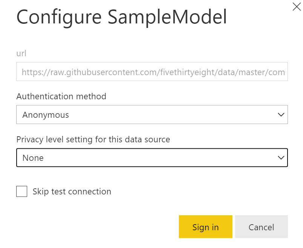
Task: Click the chevron arrow on Privacy level dropdown
Action: point(281,158)
